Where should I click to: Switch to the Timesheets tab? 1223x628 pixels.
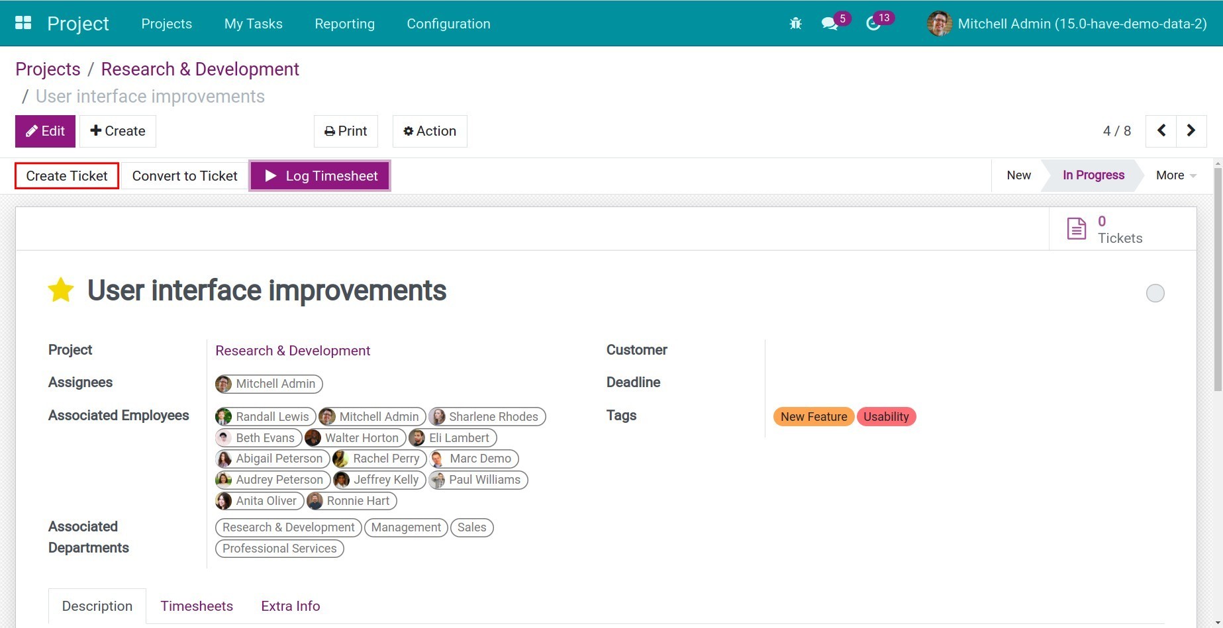click(x=197, y=606)
